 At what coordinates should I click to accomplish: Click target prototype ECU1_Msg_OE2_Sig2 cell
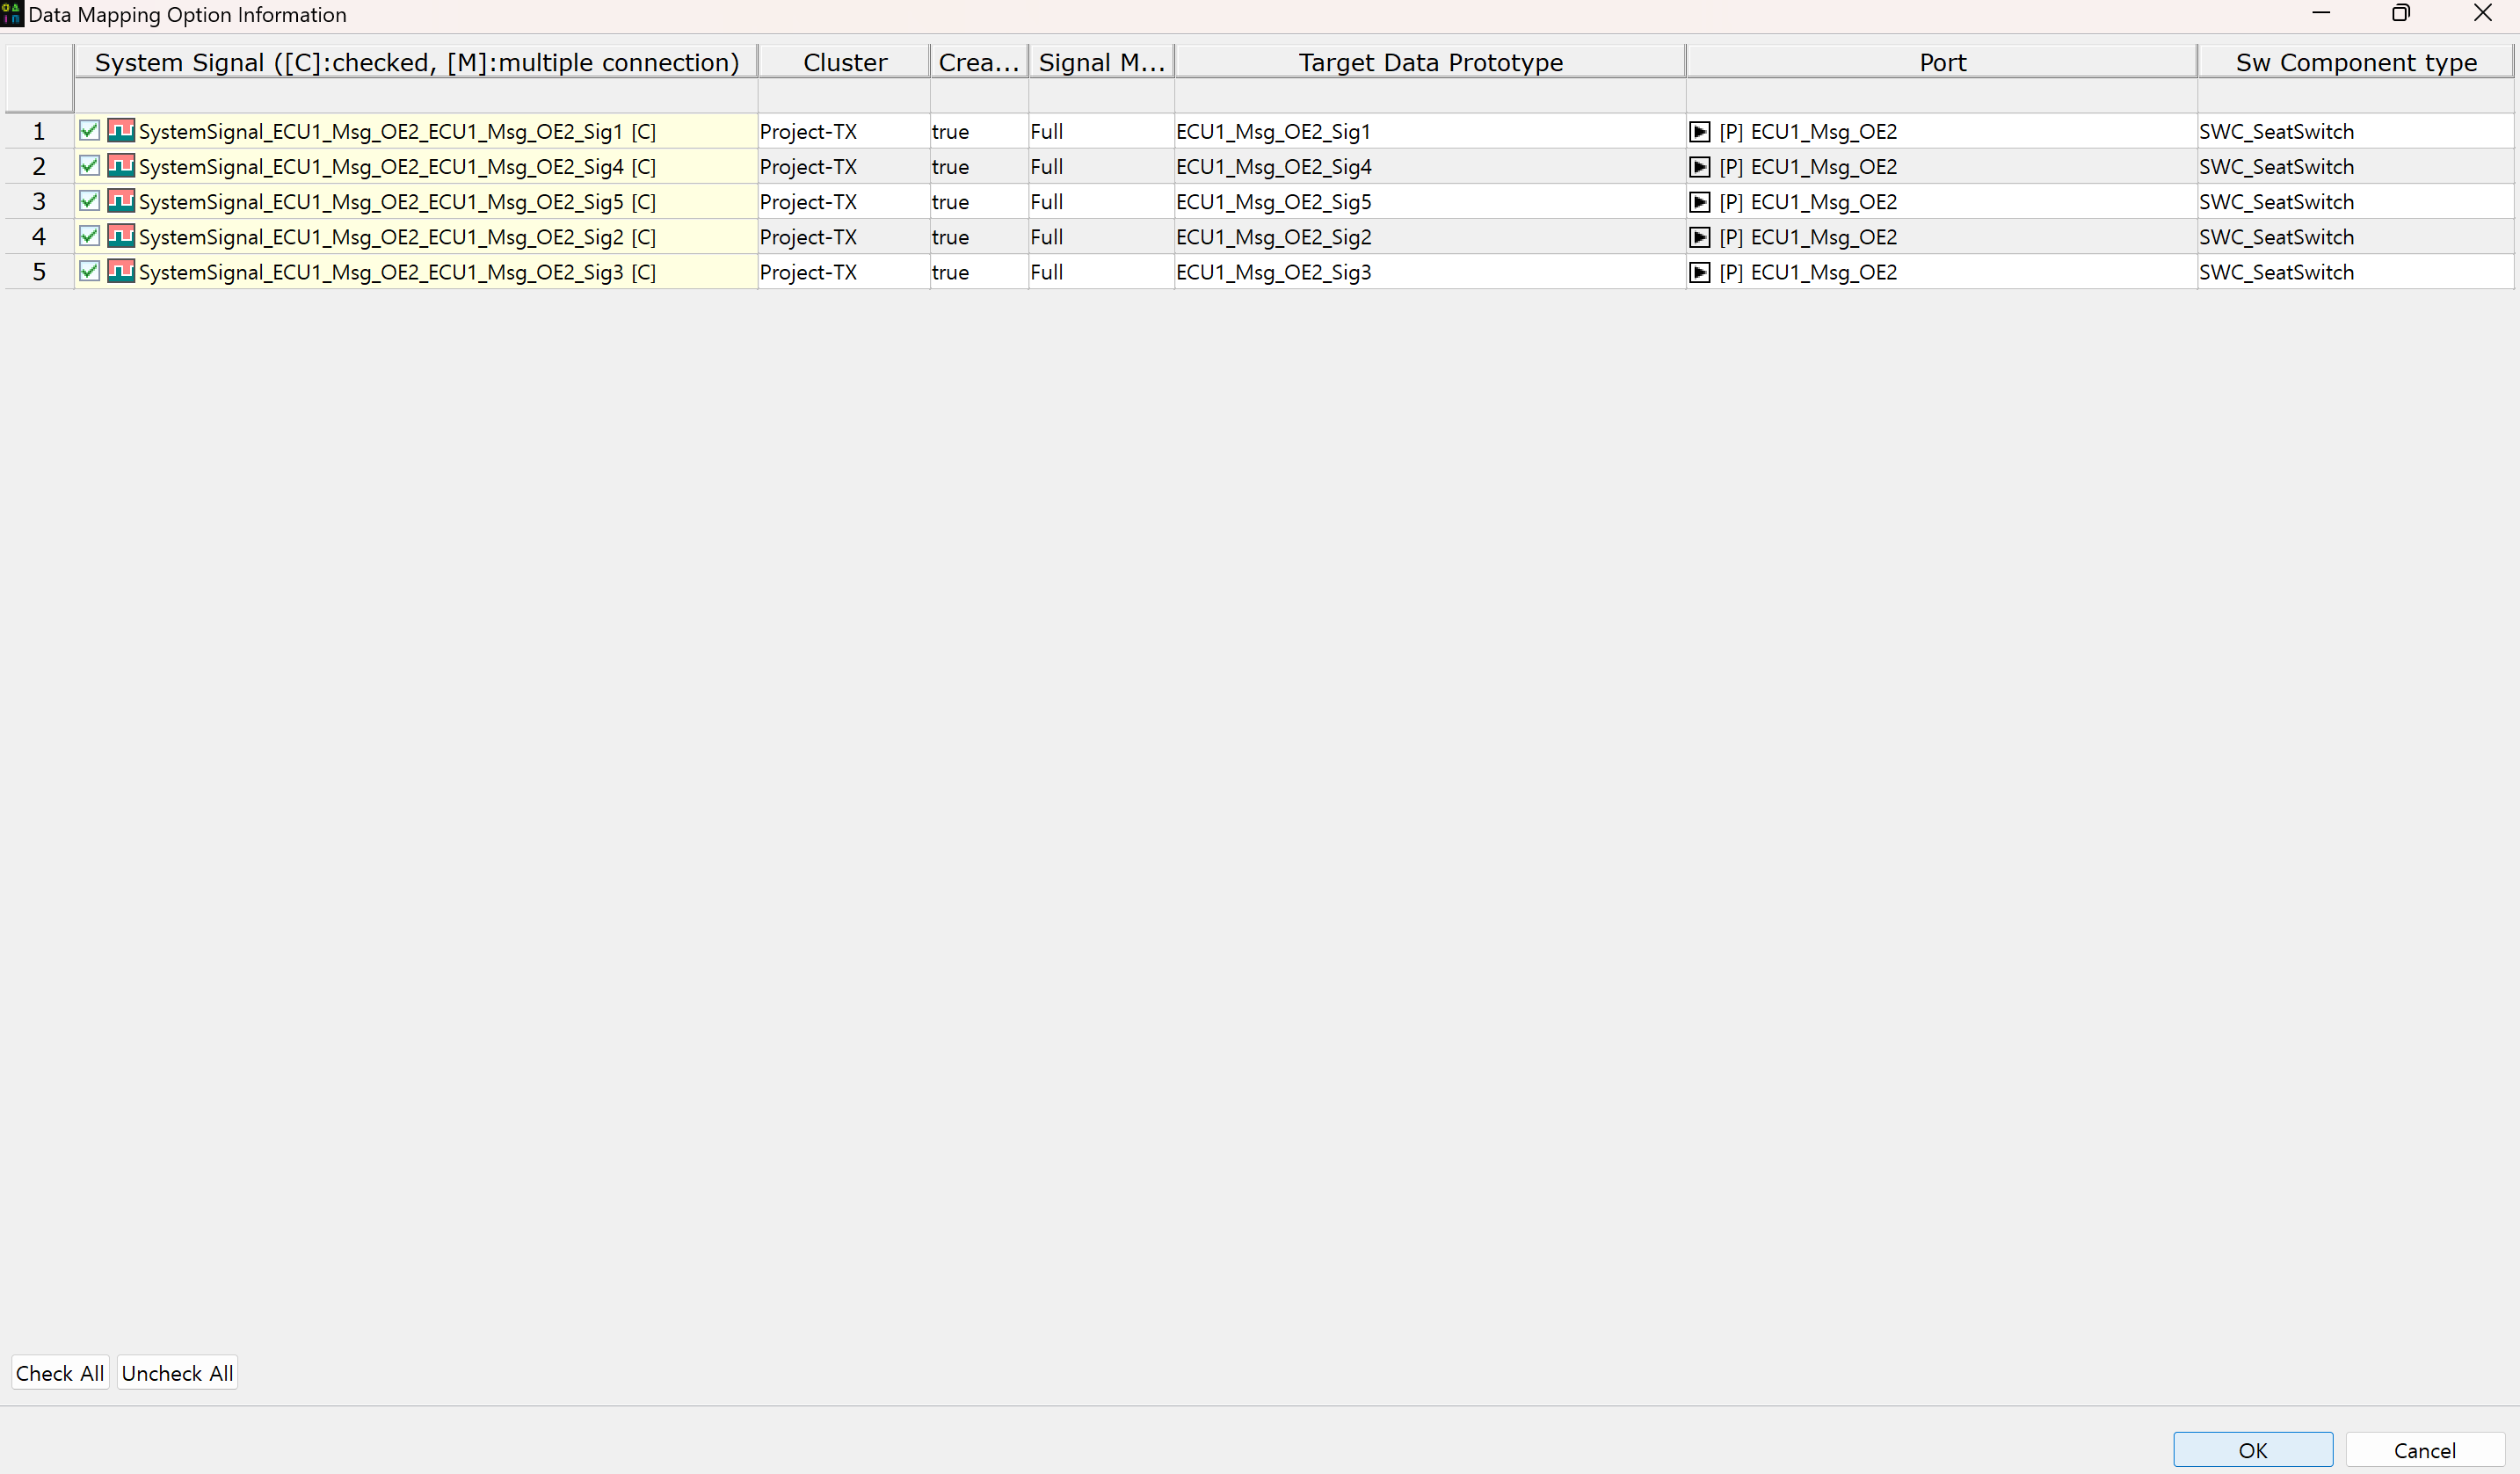click(1430, 236)
